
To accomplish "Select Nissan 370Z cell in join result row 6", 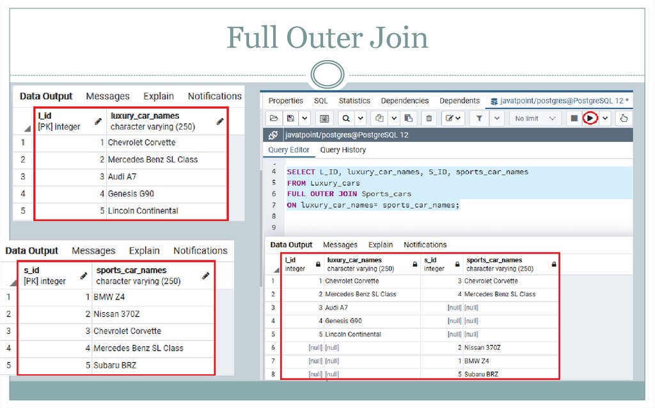I will (x=511, y=347).
